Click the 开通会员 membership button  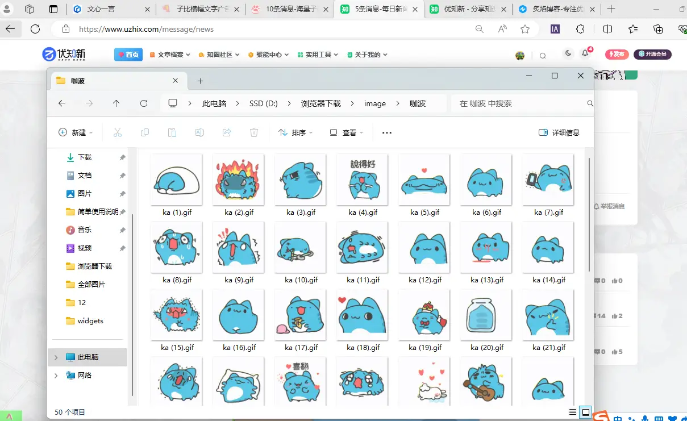[x=653, y=55]
